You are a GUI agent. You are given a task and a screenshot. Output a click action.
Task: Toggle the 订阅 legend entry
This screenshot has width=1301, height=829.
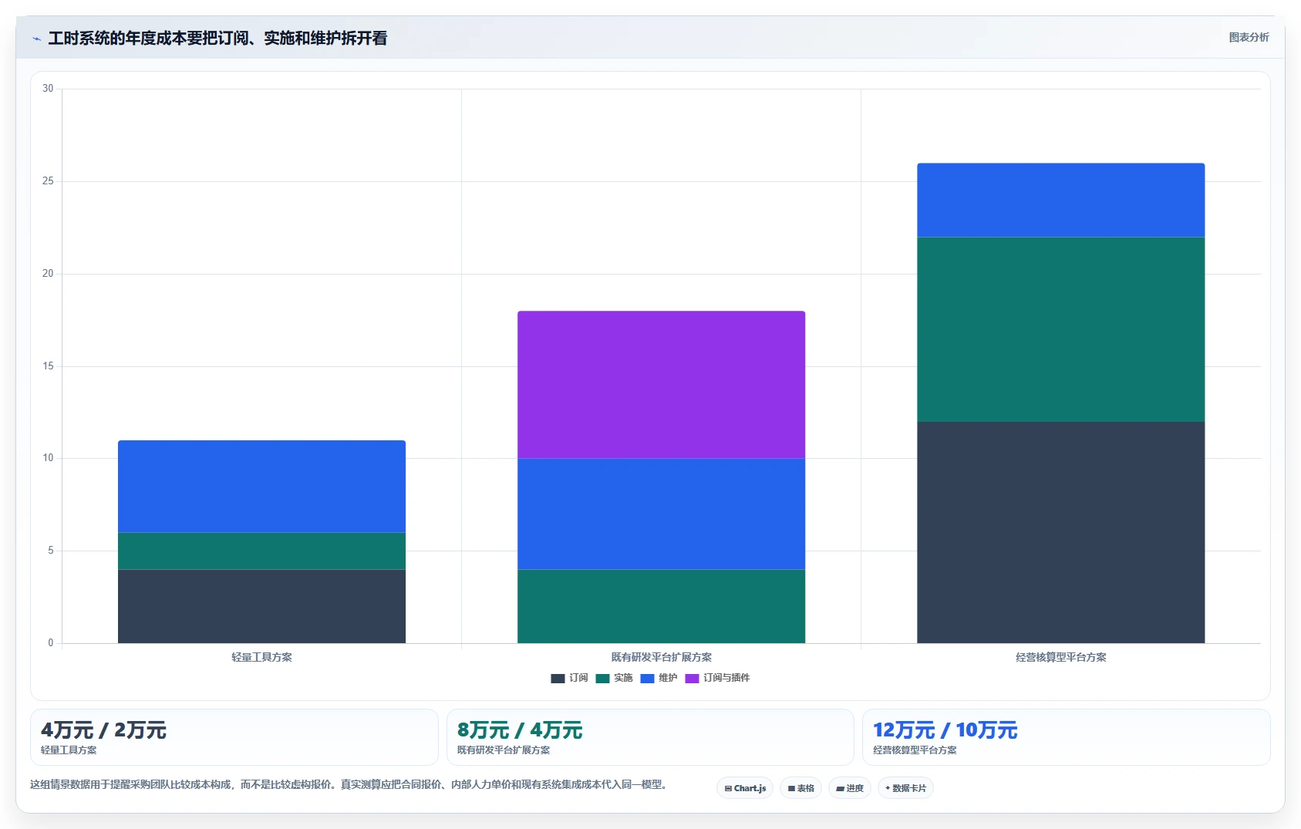[569, 678]
